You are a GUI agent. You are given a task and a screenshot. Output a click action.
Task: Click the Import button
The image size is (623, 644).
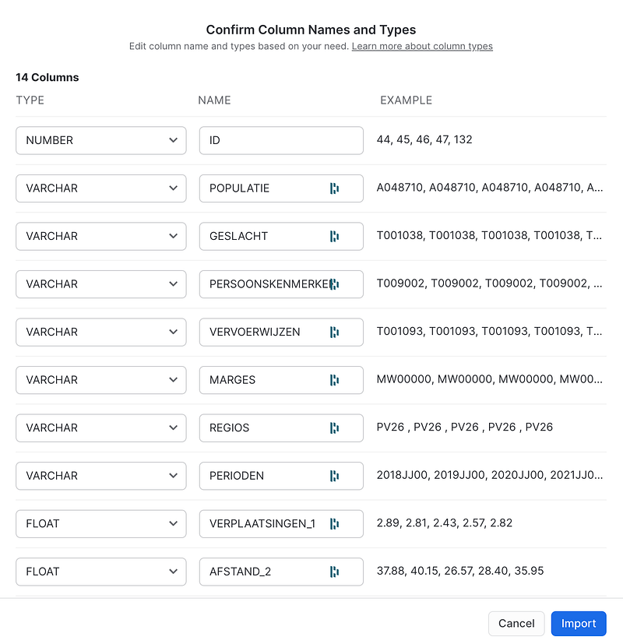[x=579, y=624]
